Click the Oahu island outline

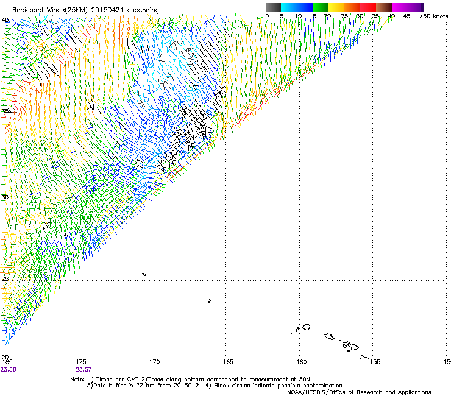tap(329, 336)
